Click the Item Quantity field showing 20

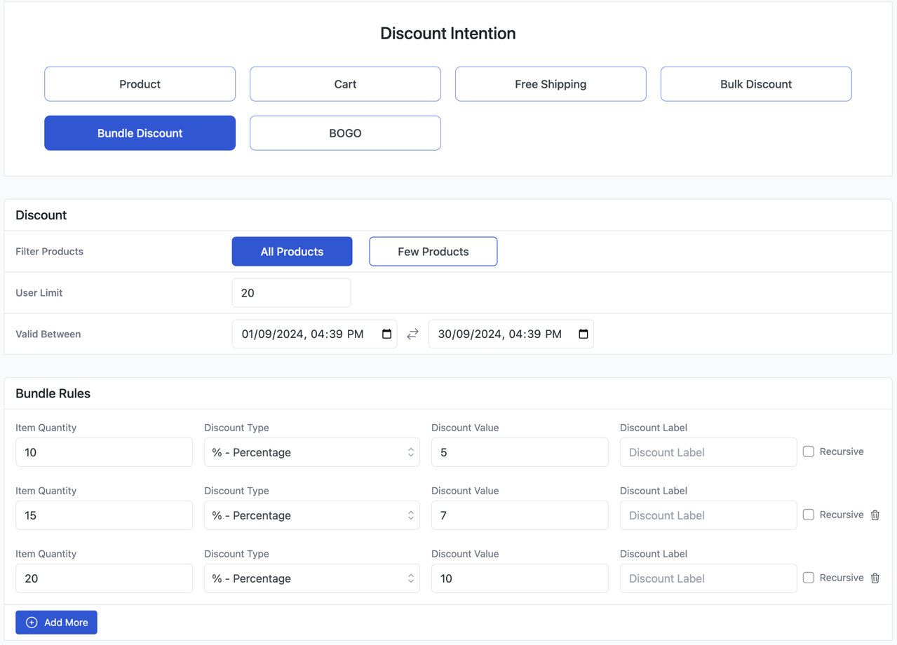(x=104, y=578)
